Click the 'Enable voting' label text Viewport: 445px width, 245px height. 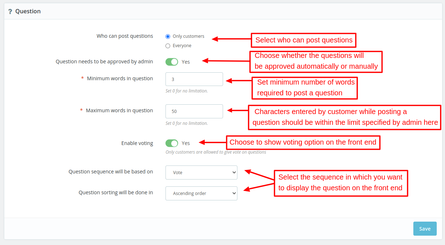coord(137,143)
